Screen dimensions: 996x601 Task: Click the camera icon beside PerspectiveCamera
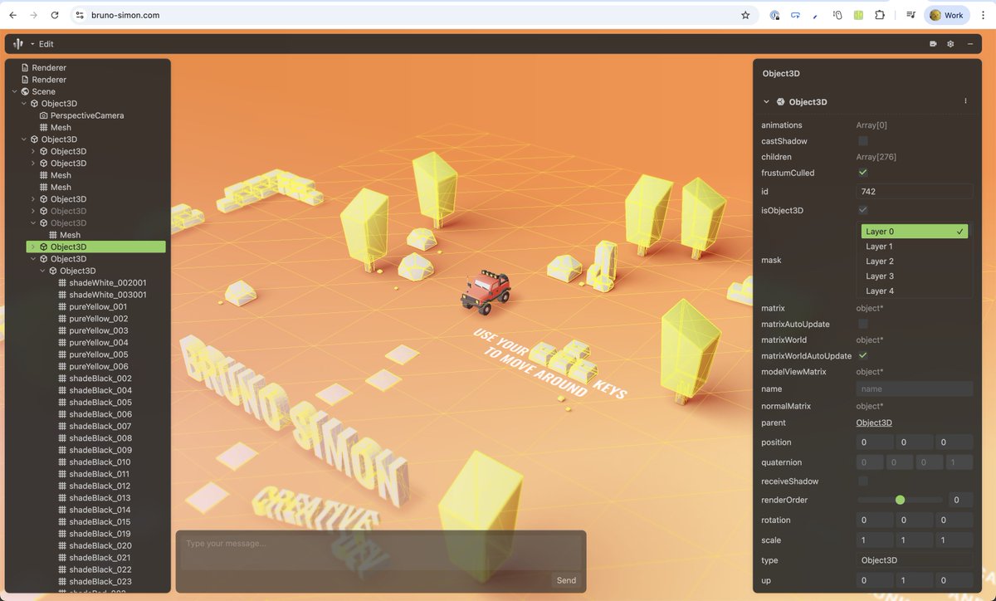point(44,115)
